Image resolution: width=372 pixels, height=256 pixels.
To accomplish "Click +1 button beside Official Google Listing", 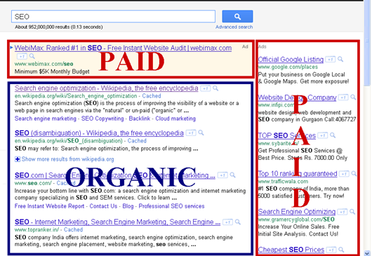I will pos(331,59).
